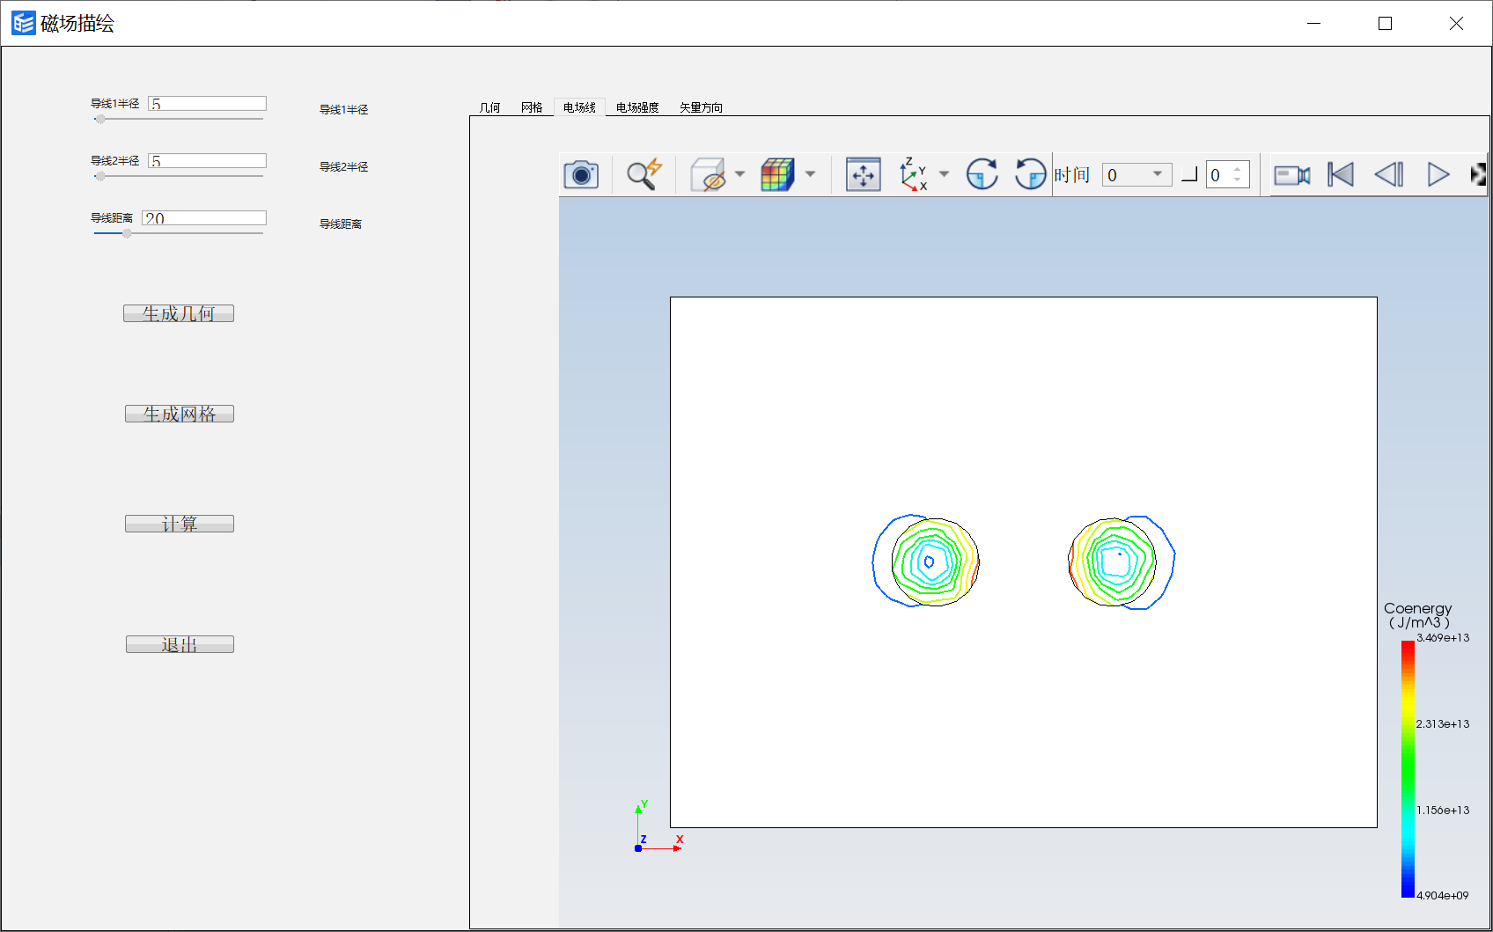Minimize the 磁场描绘 window
Viewport: 1493px width, 932px height.
point(1313,24)
